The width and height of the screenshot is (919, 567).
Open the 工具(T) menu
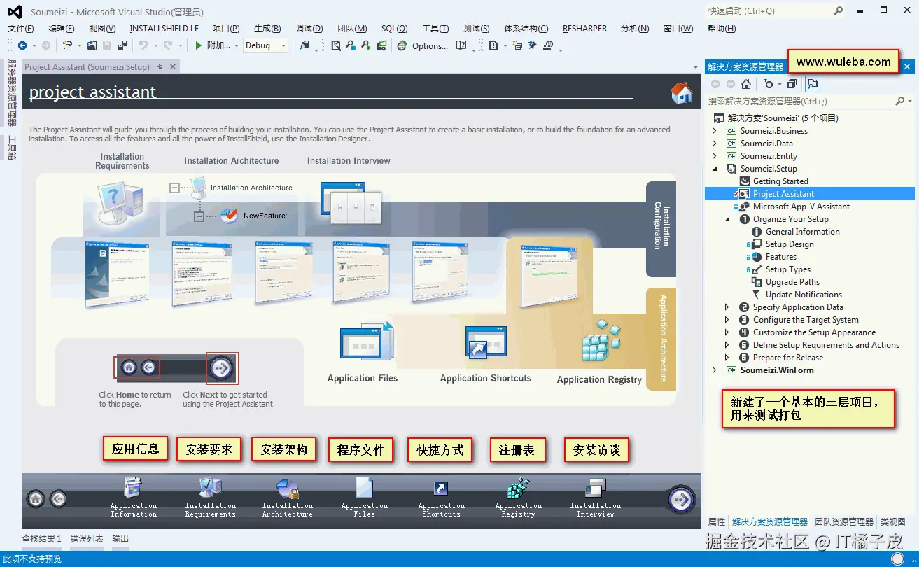(435, 28)
